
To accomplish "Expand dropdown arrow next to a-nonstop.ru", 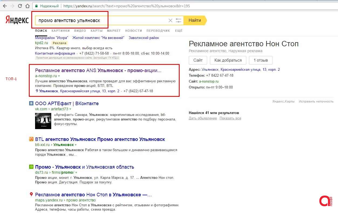I will click(59, 76).
